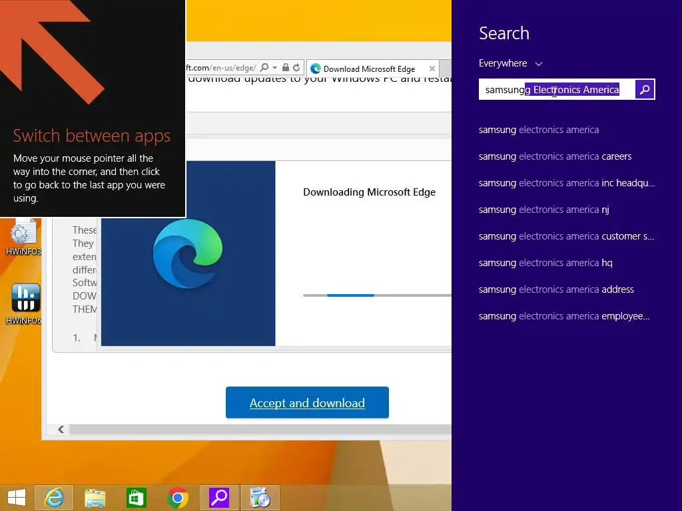This screenshot has width=682, height=511.
Task: Click the browser's horizontal scrollbar track
Action: point(260,429)
